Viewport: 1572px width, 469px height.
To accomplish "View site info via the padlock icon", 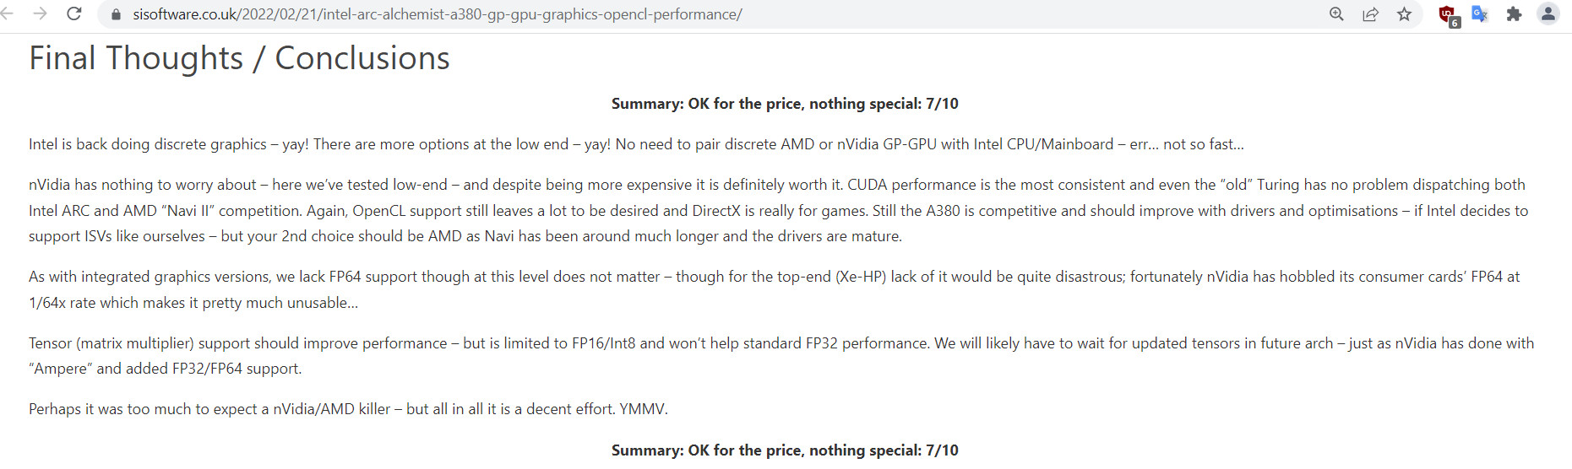I will [x=117, y=14].
